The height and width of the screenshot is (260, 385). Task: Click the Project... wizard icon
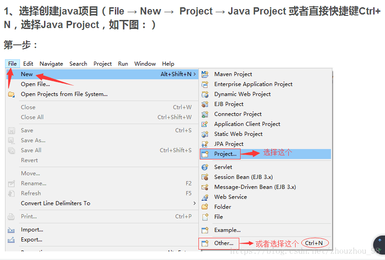(205, 154)
